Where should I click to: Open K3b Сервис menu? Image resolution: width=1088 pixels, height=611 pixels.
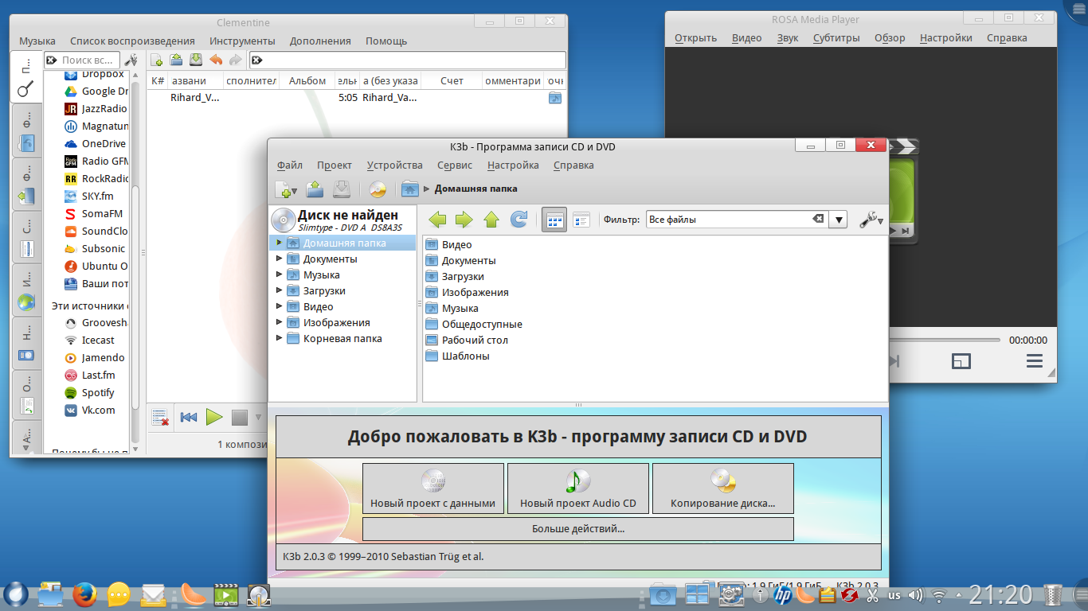pos(455,165)
